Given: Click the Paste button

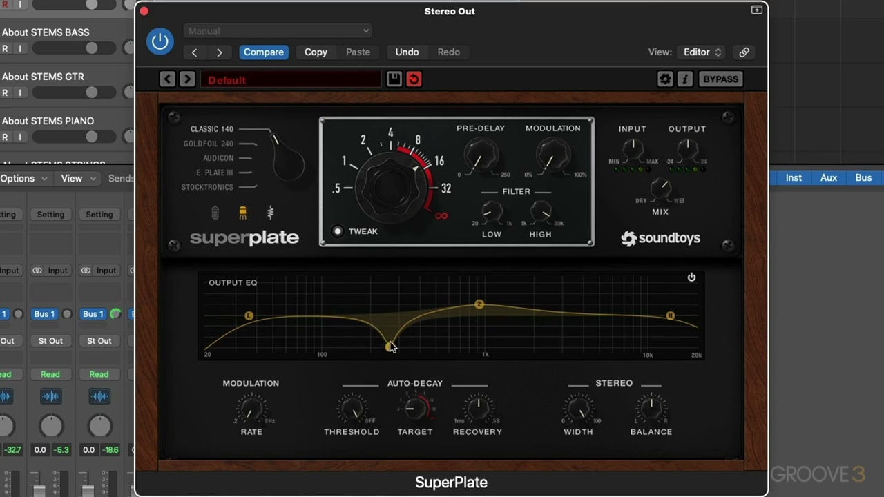Looking at the screenshot, I should pyautogui.click(x=358, y=52).
